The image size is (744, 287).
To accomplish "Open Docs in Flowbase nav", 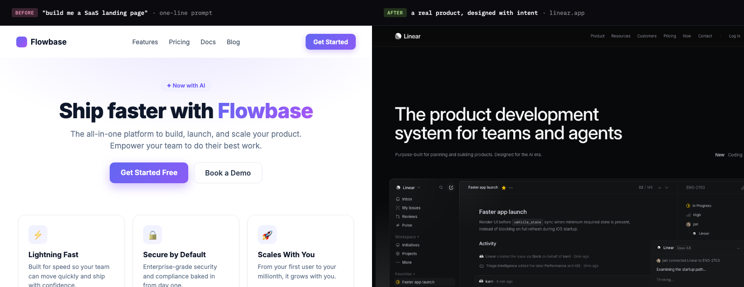I will tap(208, 42).
